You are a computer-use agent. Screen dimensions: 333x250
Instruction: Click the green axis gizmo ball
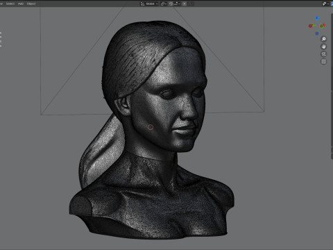point(322,26)
